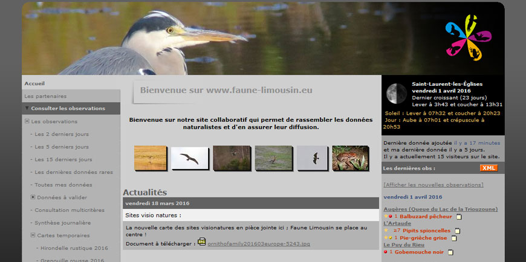Click Bienvenue sur www.faune-limousin.eu heading

click(226, 90)
